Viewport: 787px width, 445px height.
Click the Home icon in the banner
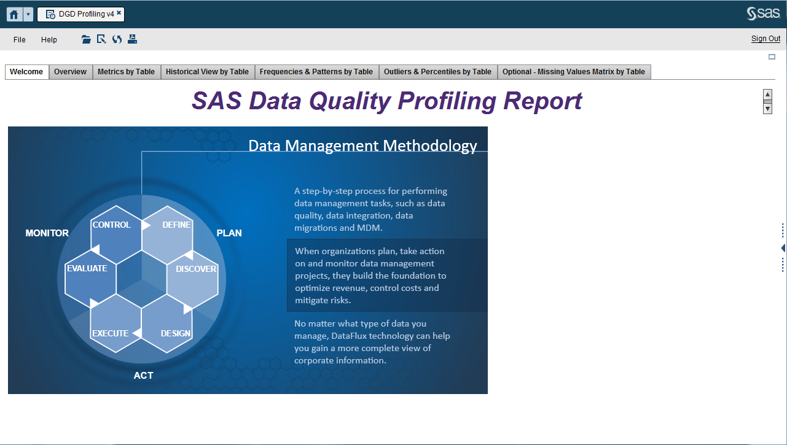click(x=12, y=14)
